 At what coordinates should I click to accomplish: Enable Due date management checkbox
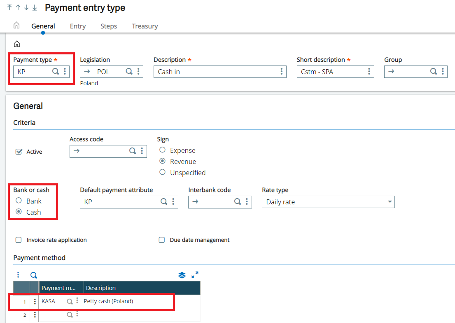[x=162, y=240]
